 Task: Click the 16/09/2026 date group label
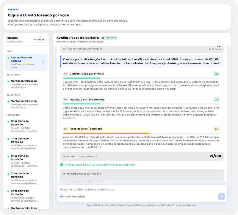13,115
